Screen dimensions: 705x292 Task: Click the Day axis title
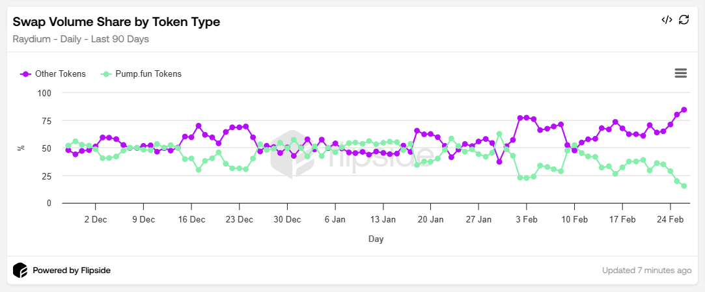[376, 239]
